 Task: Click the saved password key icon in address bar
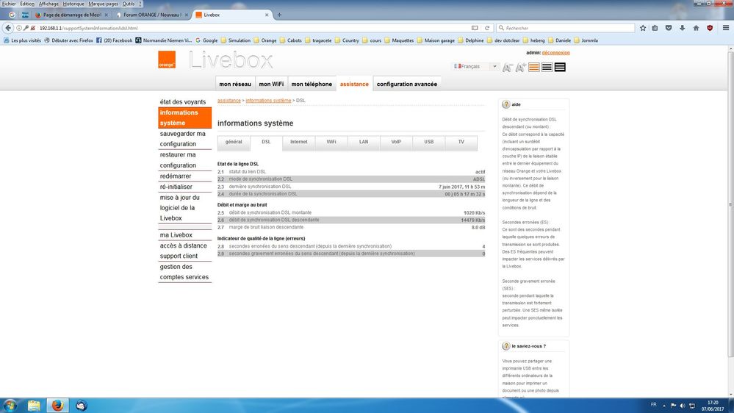[x=26, y=28]
